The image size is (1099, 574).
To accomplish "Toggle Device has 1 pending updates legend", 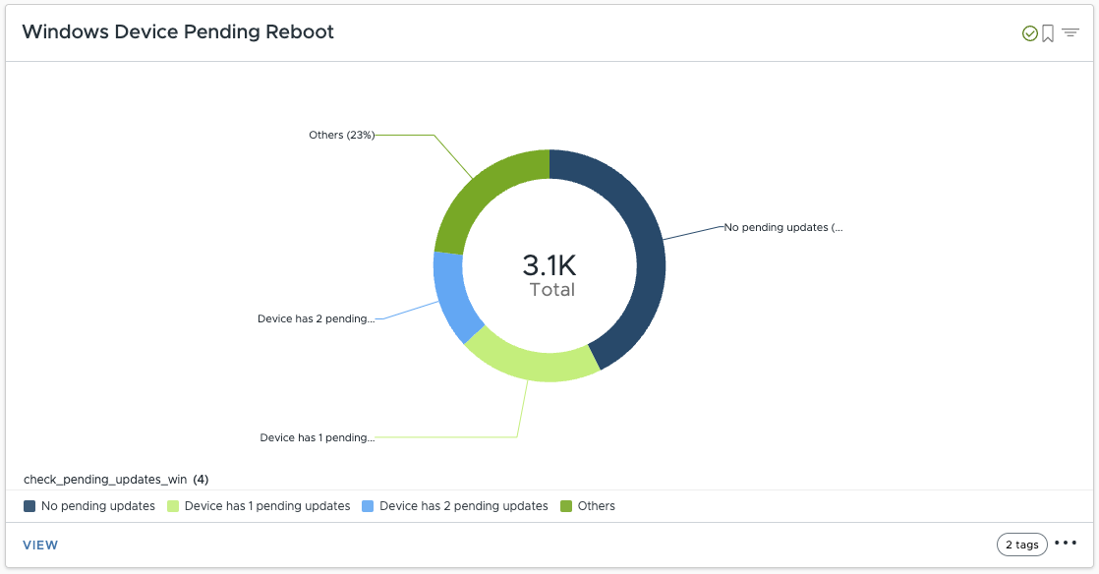I will (266, 506).
